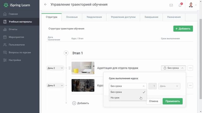Open the Главная home icon in sidebar
The image size is (202, 113).
point(5,14)
